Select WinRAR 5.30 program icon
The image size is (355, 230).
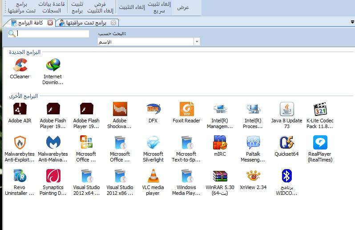pyautogui.click(x=220, y=176)
